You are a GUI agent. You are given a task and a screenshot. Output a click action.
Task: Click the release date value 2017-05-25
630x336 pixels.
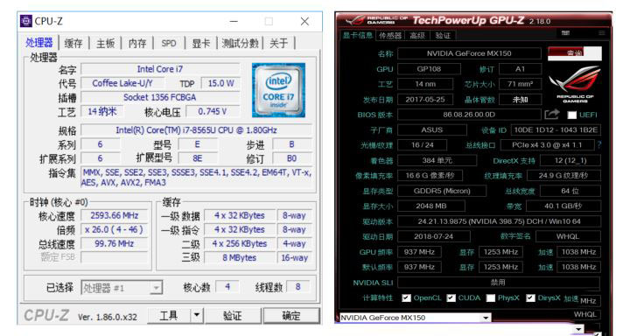[x=425, y=99]
